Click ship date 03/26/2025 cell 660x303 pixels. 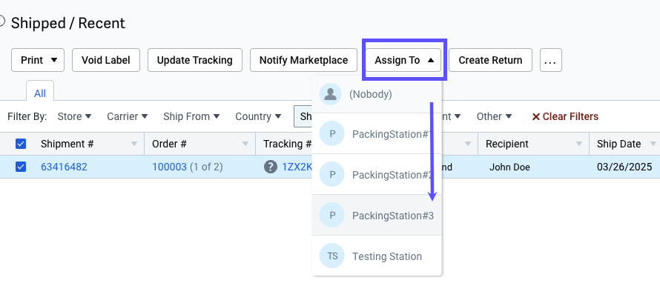624,167
